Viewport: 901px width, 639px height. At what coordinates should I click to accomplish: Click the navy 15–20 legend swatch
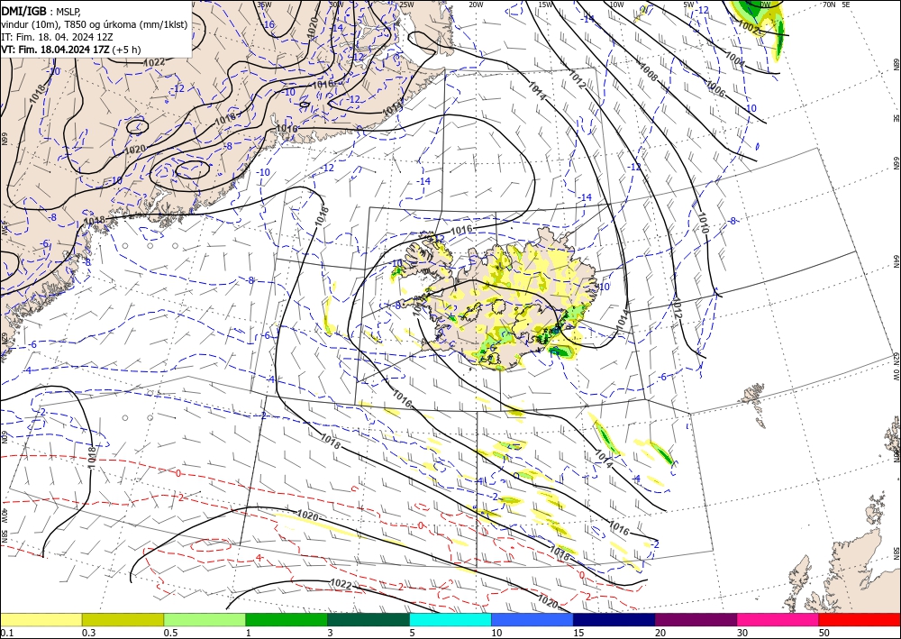click(x=614, y=619)
